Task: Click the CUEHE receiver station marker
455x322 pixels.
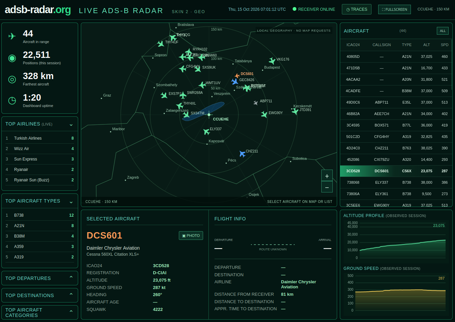Action: [x=209, y=115]
